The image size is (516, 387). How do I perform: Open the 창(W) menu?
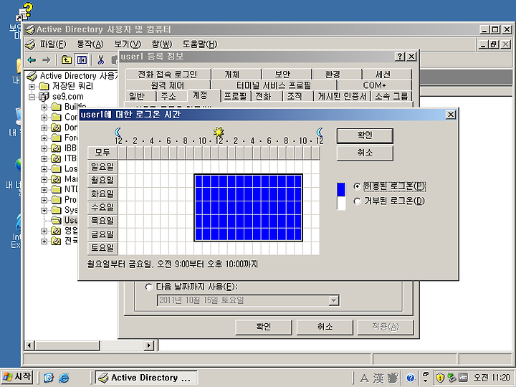pyautogui.click(x=161, y=44)
